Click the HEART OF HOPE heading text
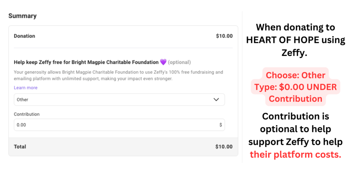The width and height of the screenshot is (362, 181). pyautogui.click(x=296, y=40)
